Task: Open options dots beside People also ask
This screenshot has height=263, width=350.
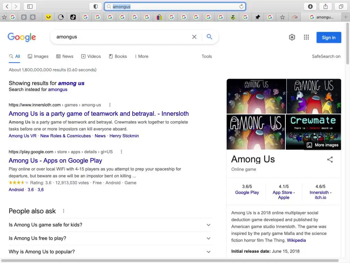Action: click(64, 211)
